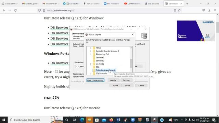Screen dimensions: 219x123
Task: Open Firefox downloads panel arrow
Action: pos(209,10)
